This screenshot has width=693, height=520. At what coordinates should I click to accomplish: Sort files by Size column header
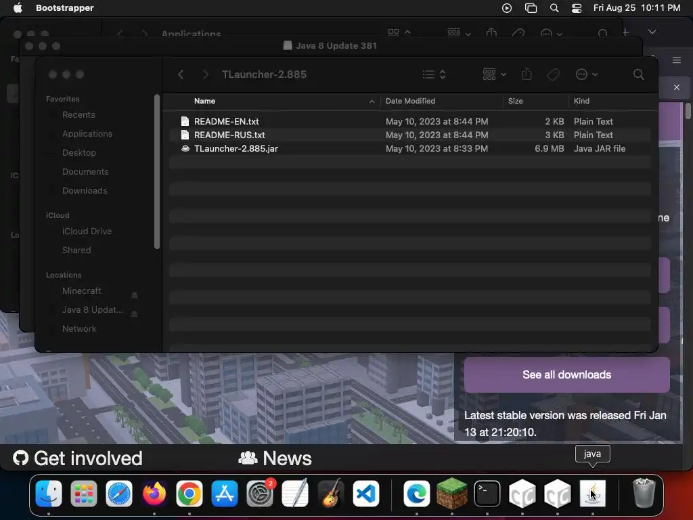click(515, 101)
